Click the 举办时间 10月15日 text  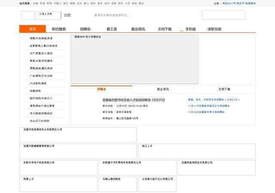click(x=125, y=106)
